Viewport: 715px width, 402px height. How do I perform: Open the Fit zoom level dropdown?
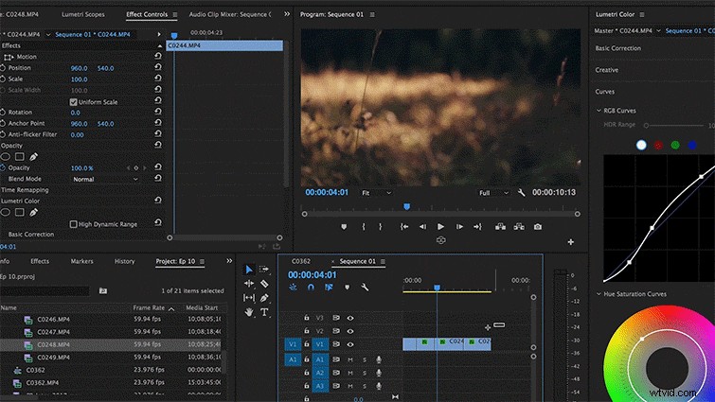click(x=376, y=193)
